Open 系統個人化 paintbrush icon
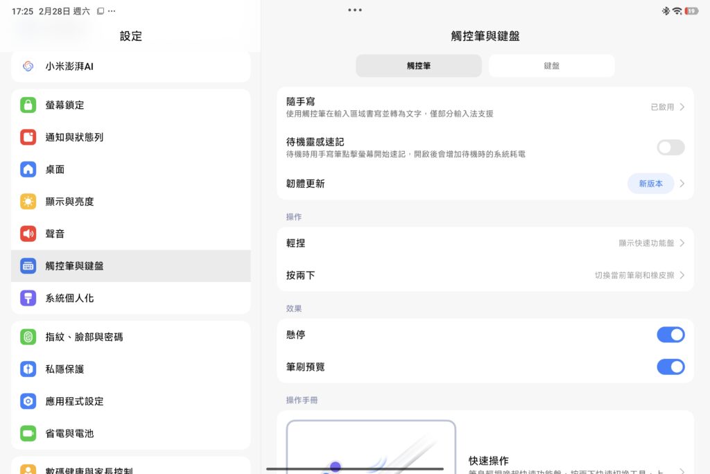 28,298
